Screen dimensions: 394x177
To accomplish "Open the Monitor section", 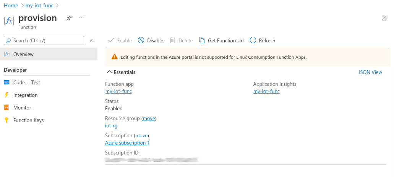I will [x=22, y=108].
